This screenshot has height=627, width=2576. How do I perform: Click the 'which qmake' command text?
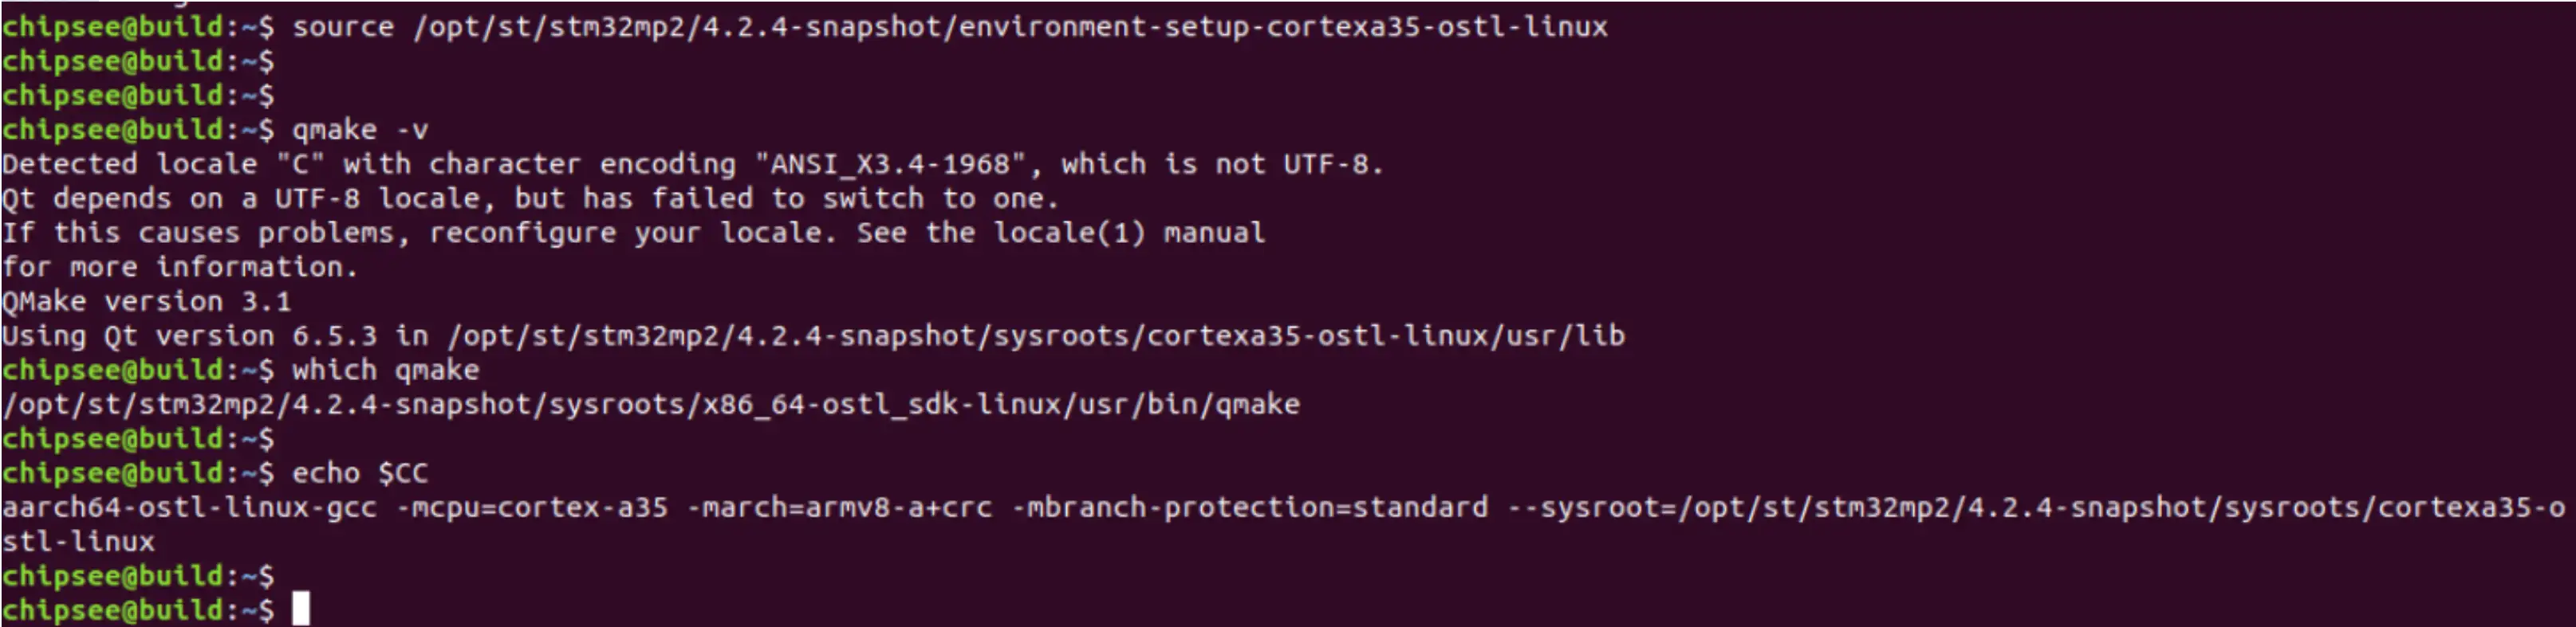tap(385, 370)
